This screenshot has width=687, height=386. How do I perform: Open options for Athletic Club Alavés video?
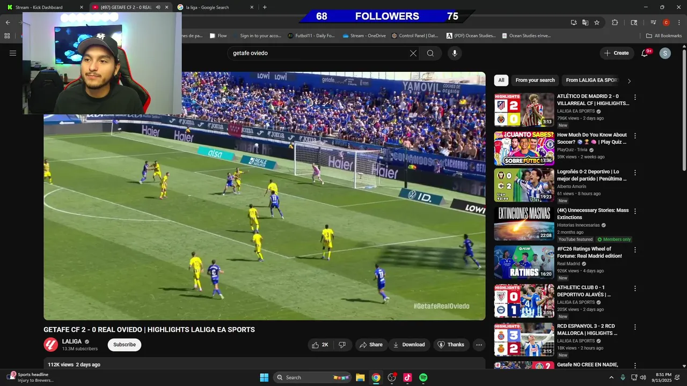point(635,289)
